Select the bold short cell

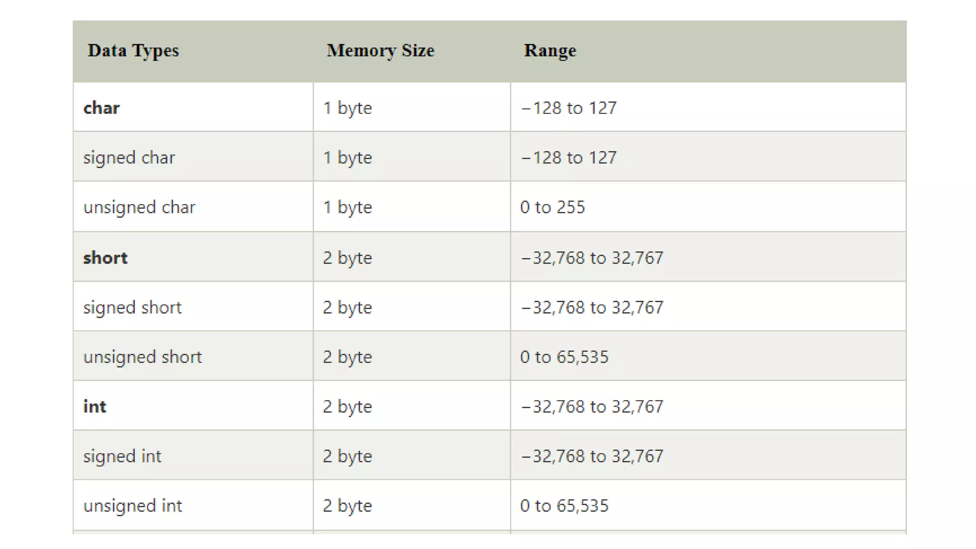[x=105, y=258]
